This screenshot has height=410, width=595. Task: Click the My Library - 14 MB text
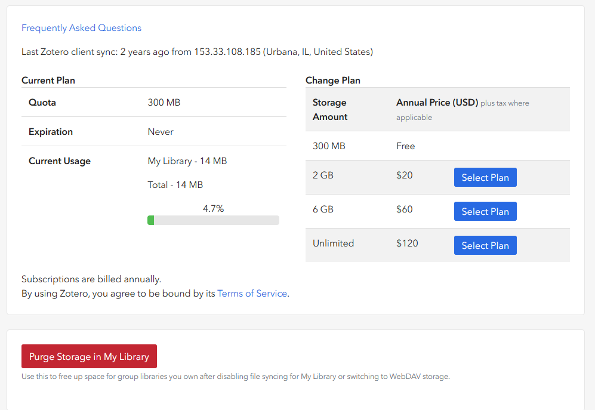pos(187,161)
